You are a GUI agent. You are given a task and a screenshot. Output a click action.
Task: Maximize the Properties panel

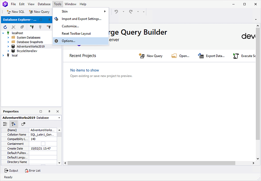point(41,111)
